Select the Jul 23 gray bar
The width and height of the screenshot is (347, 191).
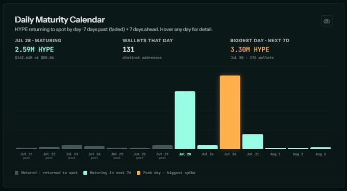72,147
